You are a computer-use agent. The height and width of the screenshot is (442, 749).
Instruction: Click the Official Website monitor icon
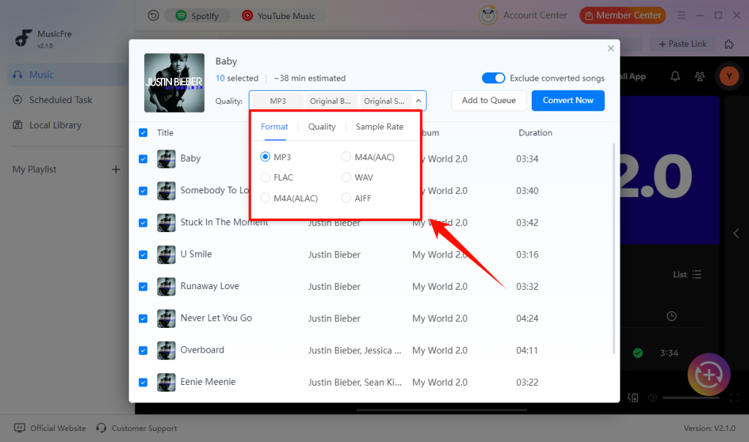(x=19, y=428)
